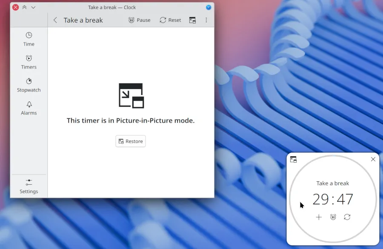This screenshot has height=249, width=383.
Task: Click Reset in the main window toolbar
Action: (170, 20)
